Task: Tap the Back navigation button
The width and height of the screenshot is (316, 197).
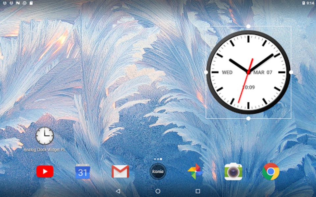Action: 118,191
